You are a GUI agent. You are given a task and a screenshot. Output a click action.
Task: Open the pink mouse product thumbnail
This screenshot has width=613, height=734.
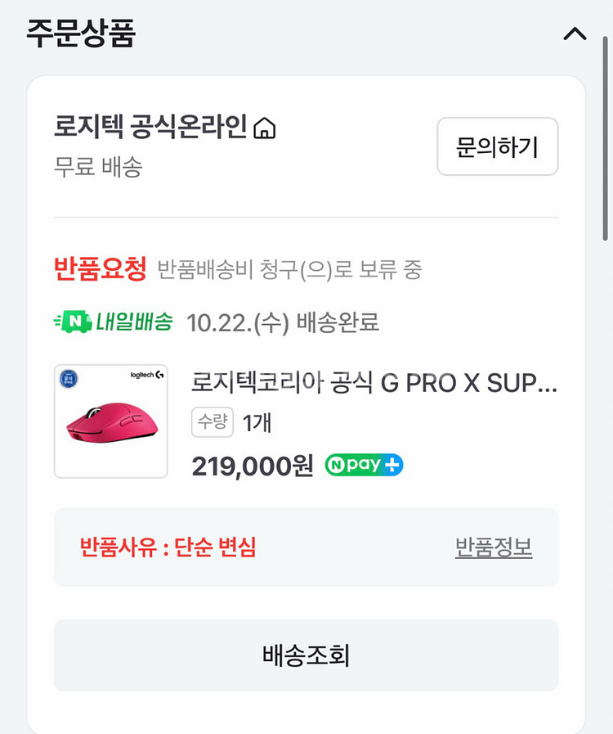(110, 421)
